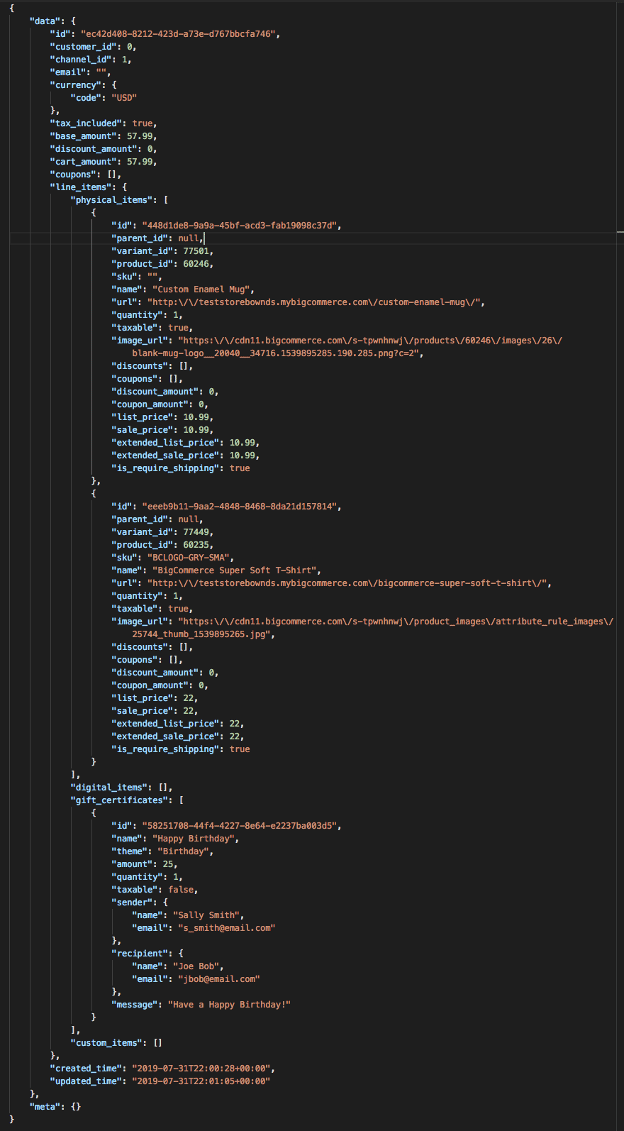This screenshot has width=624, height=1131.
Task: Select the sender name "Sally Smith"
Action: (x=206, y=915)
